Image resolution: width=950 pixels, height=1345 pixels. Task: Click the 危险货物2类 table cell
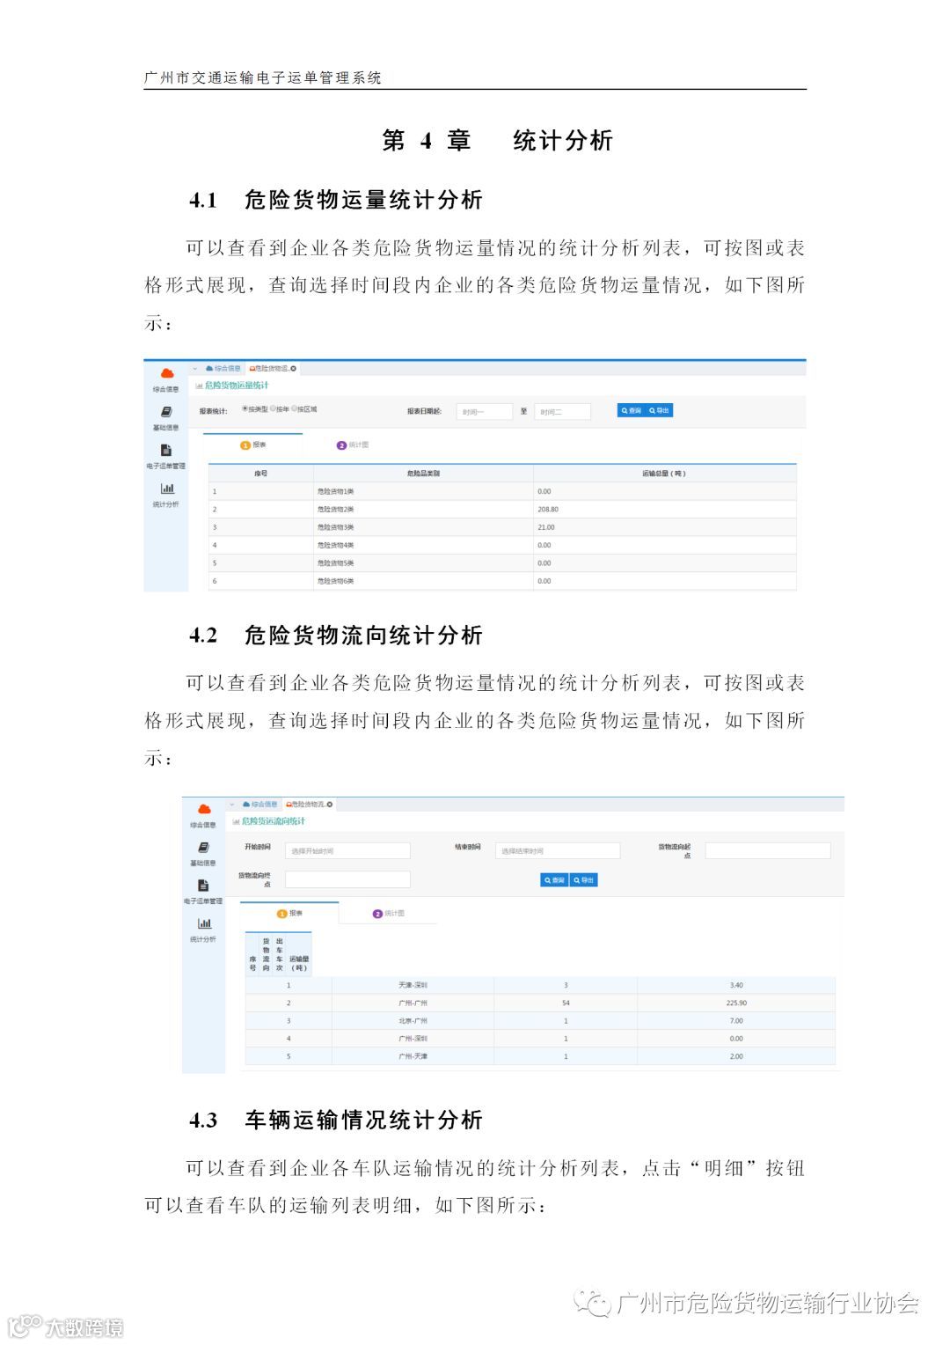click(423, 510)
